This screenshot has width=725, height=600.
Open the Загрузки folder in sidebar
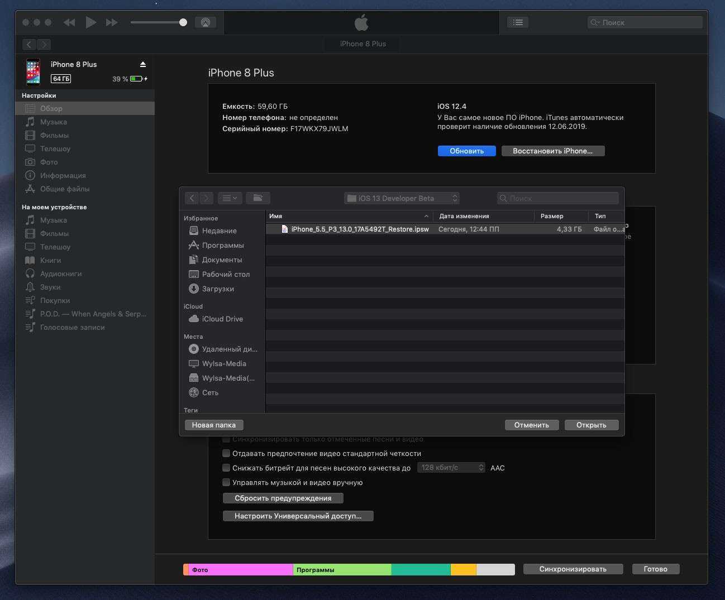coord(217,289)
